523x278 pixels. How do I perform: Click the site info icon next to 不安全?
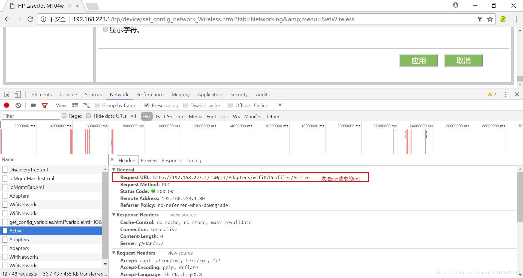tap(43, 19)
